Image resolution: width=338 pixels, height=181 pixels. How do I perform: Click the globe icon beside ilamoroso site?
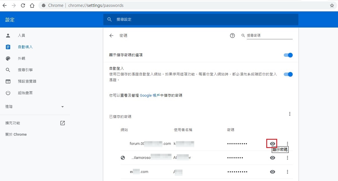click(x=123, y=158)
